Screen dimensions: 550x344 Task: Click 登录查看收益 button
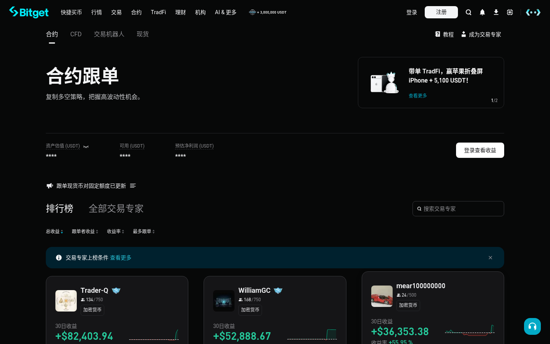[x=480, y=150]
